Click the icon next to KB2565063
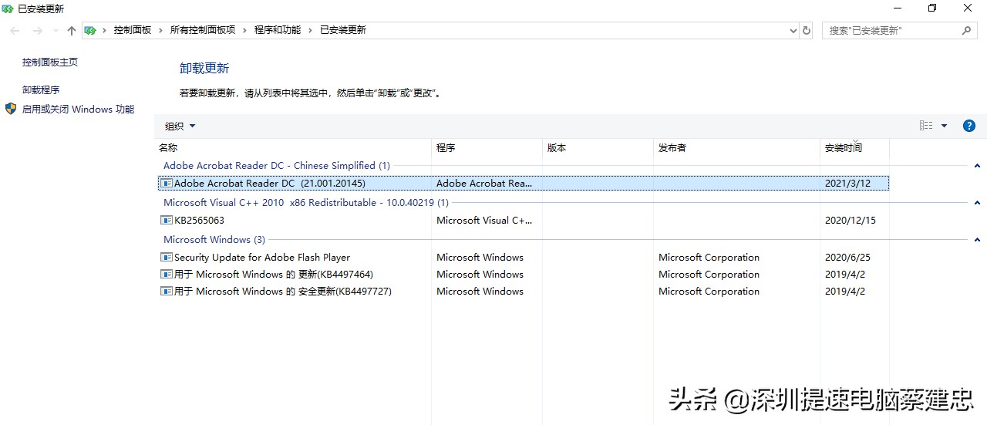The image size is (987, 425). point(166,220)
